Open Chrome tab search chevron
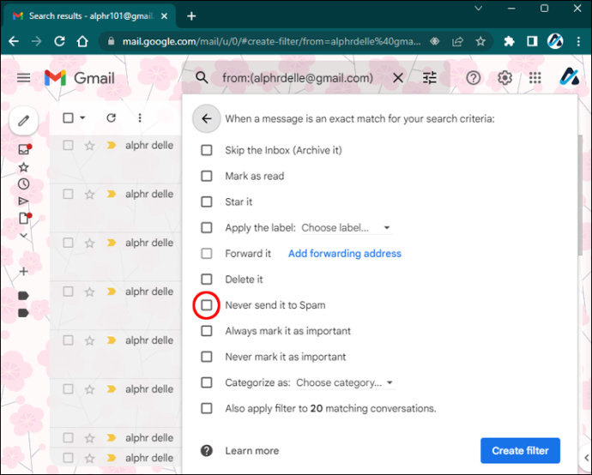The width and height of the screenshot is (592, 475). click(x=479, y=9)
